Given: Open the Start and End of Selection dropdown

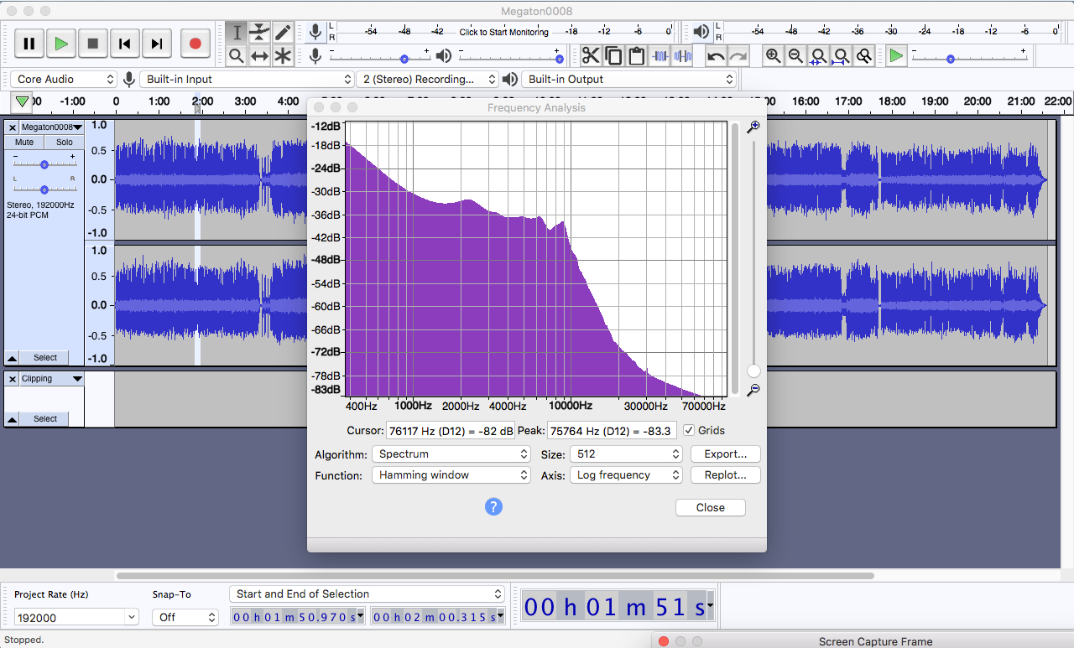Looking at the screenshot, I should point(367,594).
